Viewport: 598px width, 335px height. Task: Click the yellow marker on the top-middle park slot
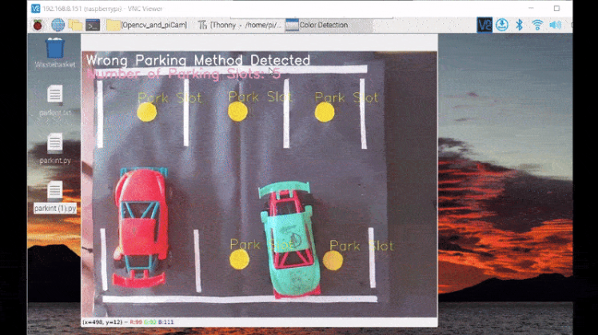[x=238, y=111]
